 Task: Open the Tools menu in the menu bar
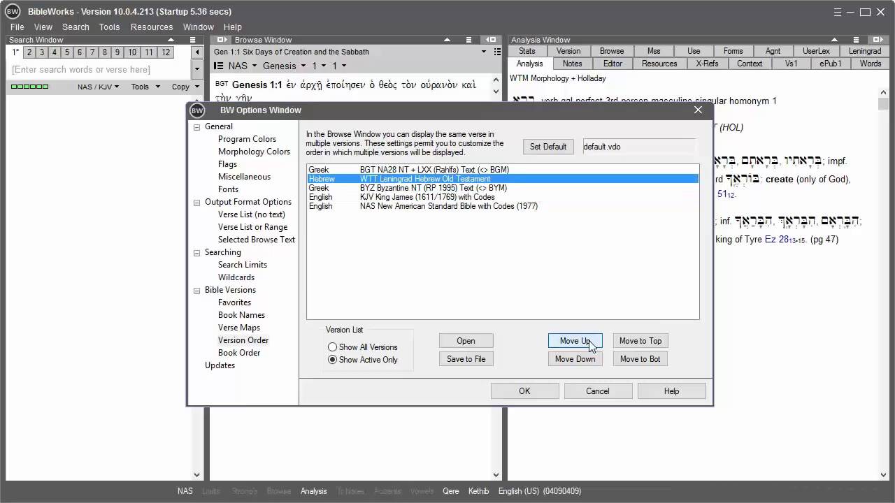point(109,27)
